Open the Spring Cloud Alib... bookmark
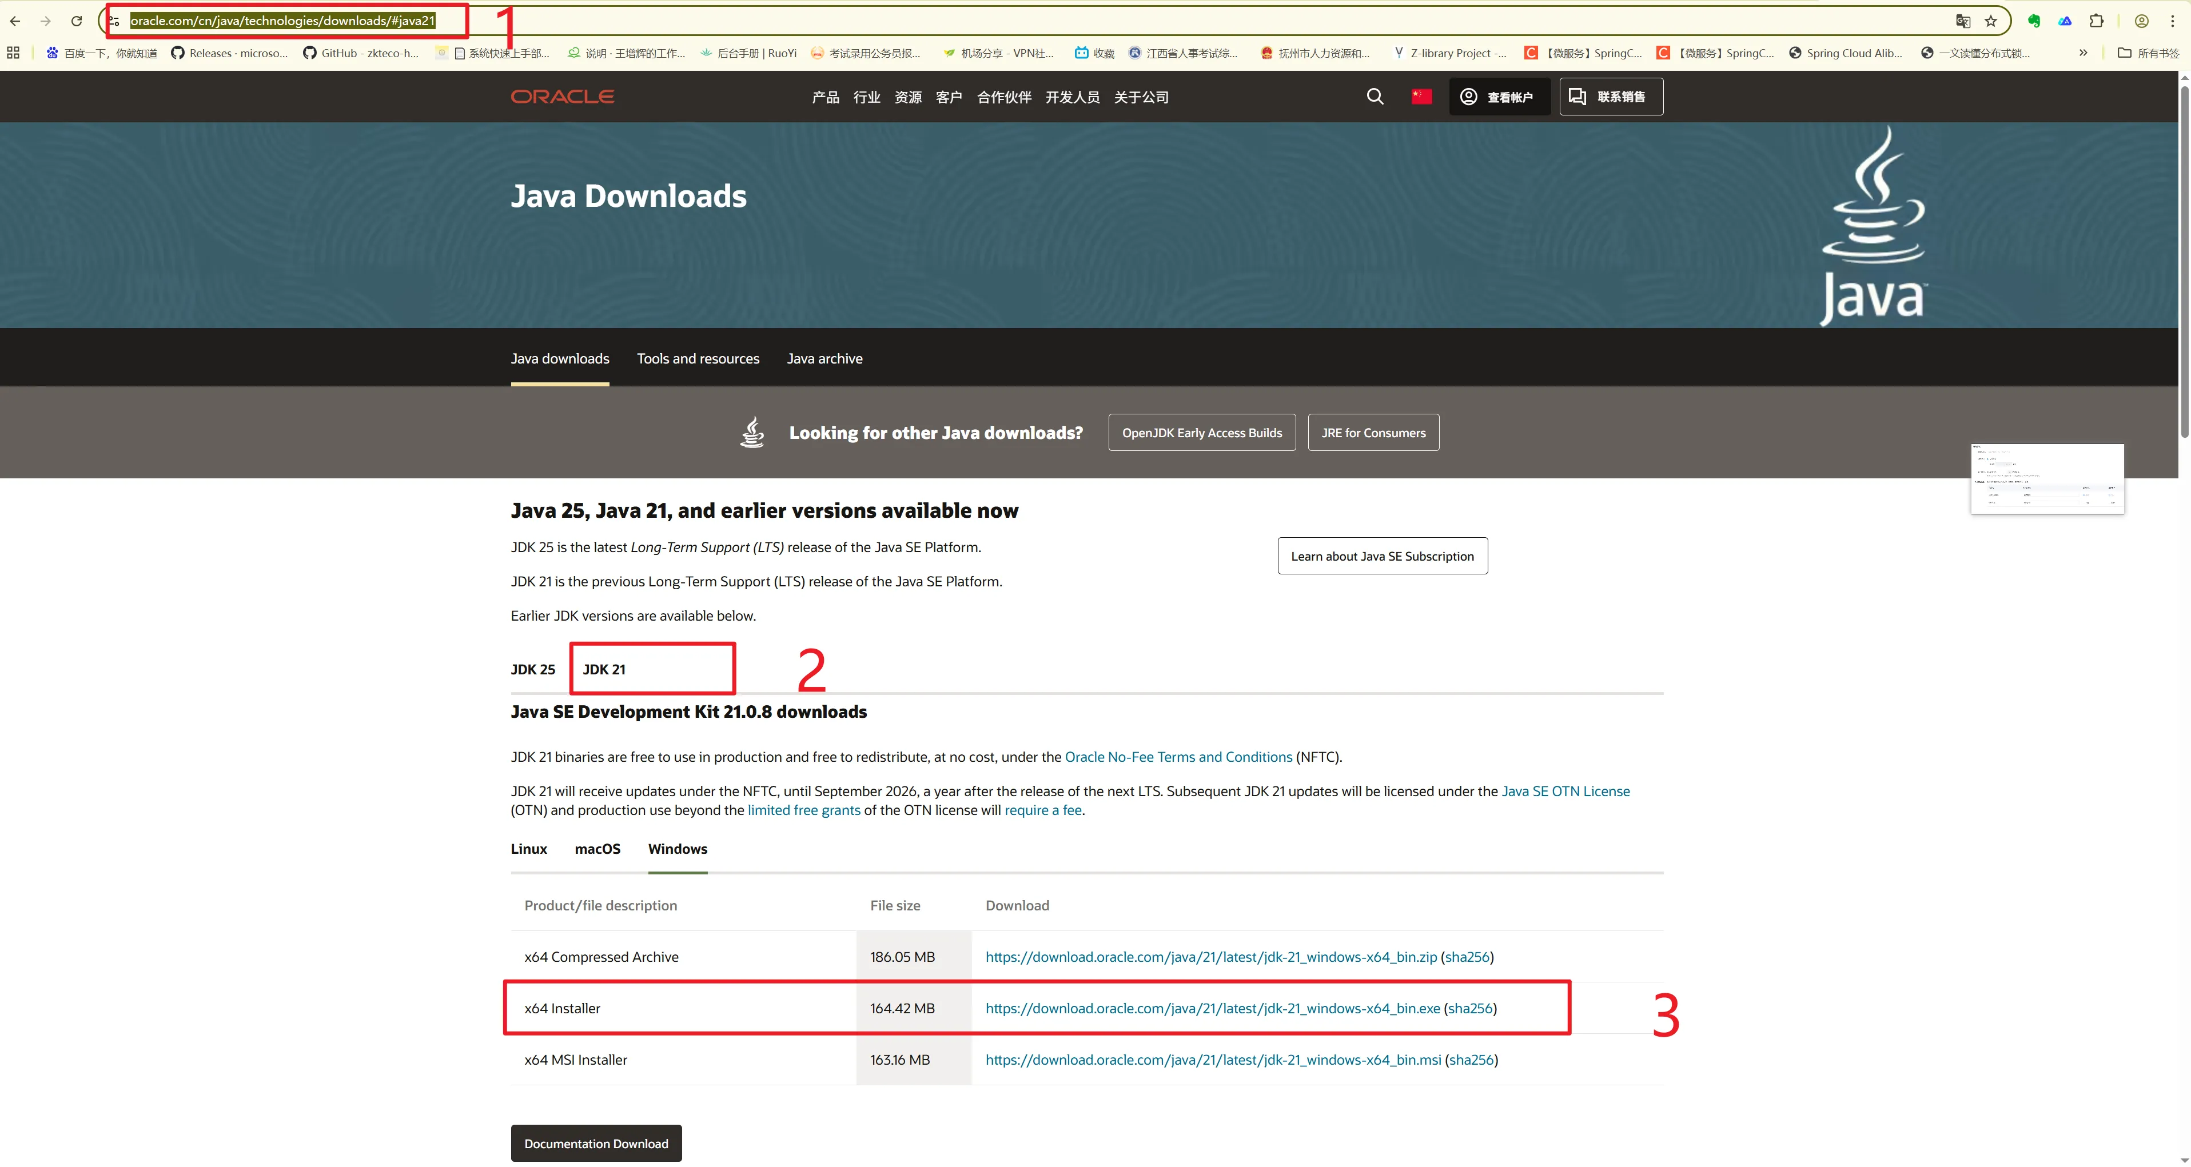Screen dimensions: 2191x1167 1846,53
